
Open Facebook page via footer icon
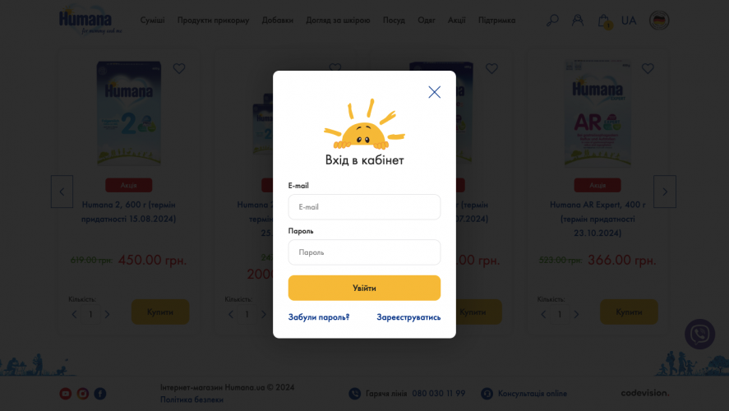100,394
